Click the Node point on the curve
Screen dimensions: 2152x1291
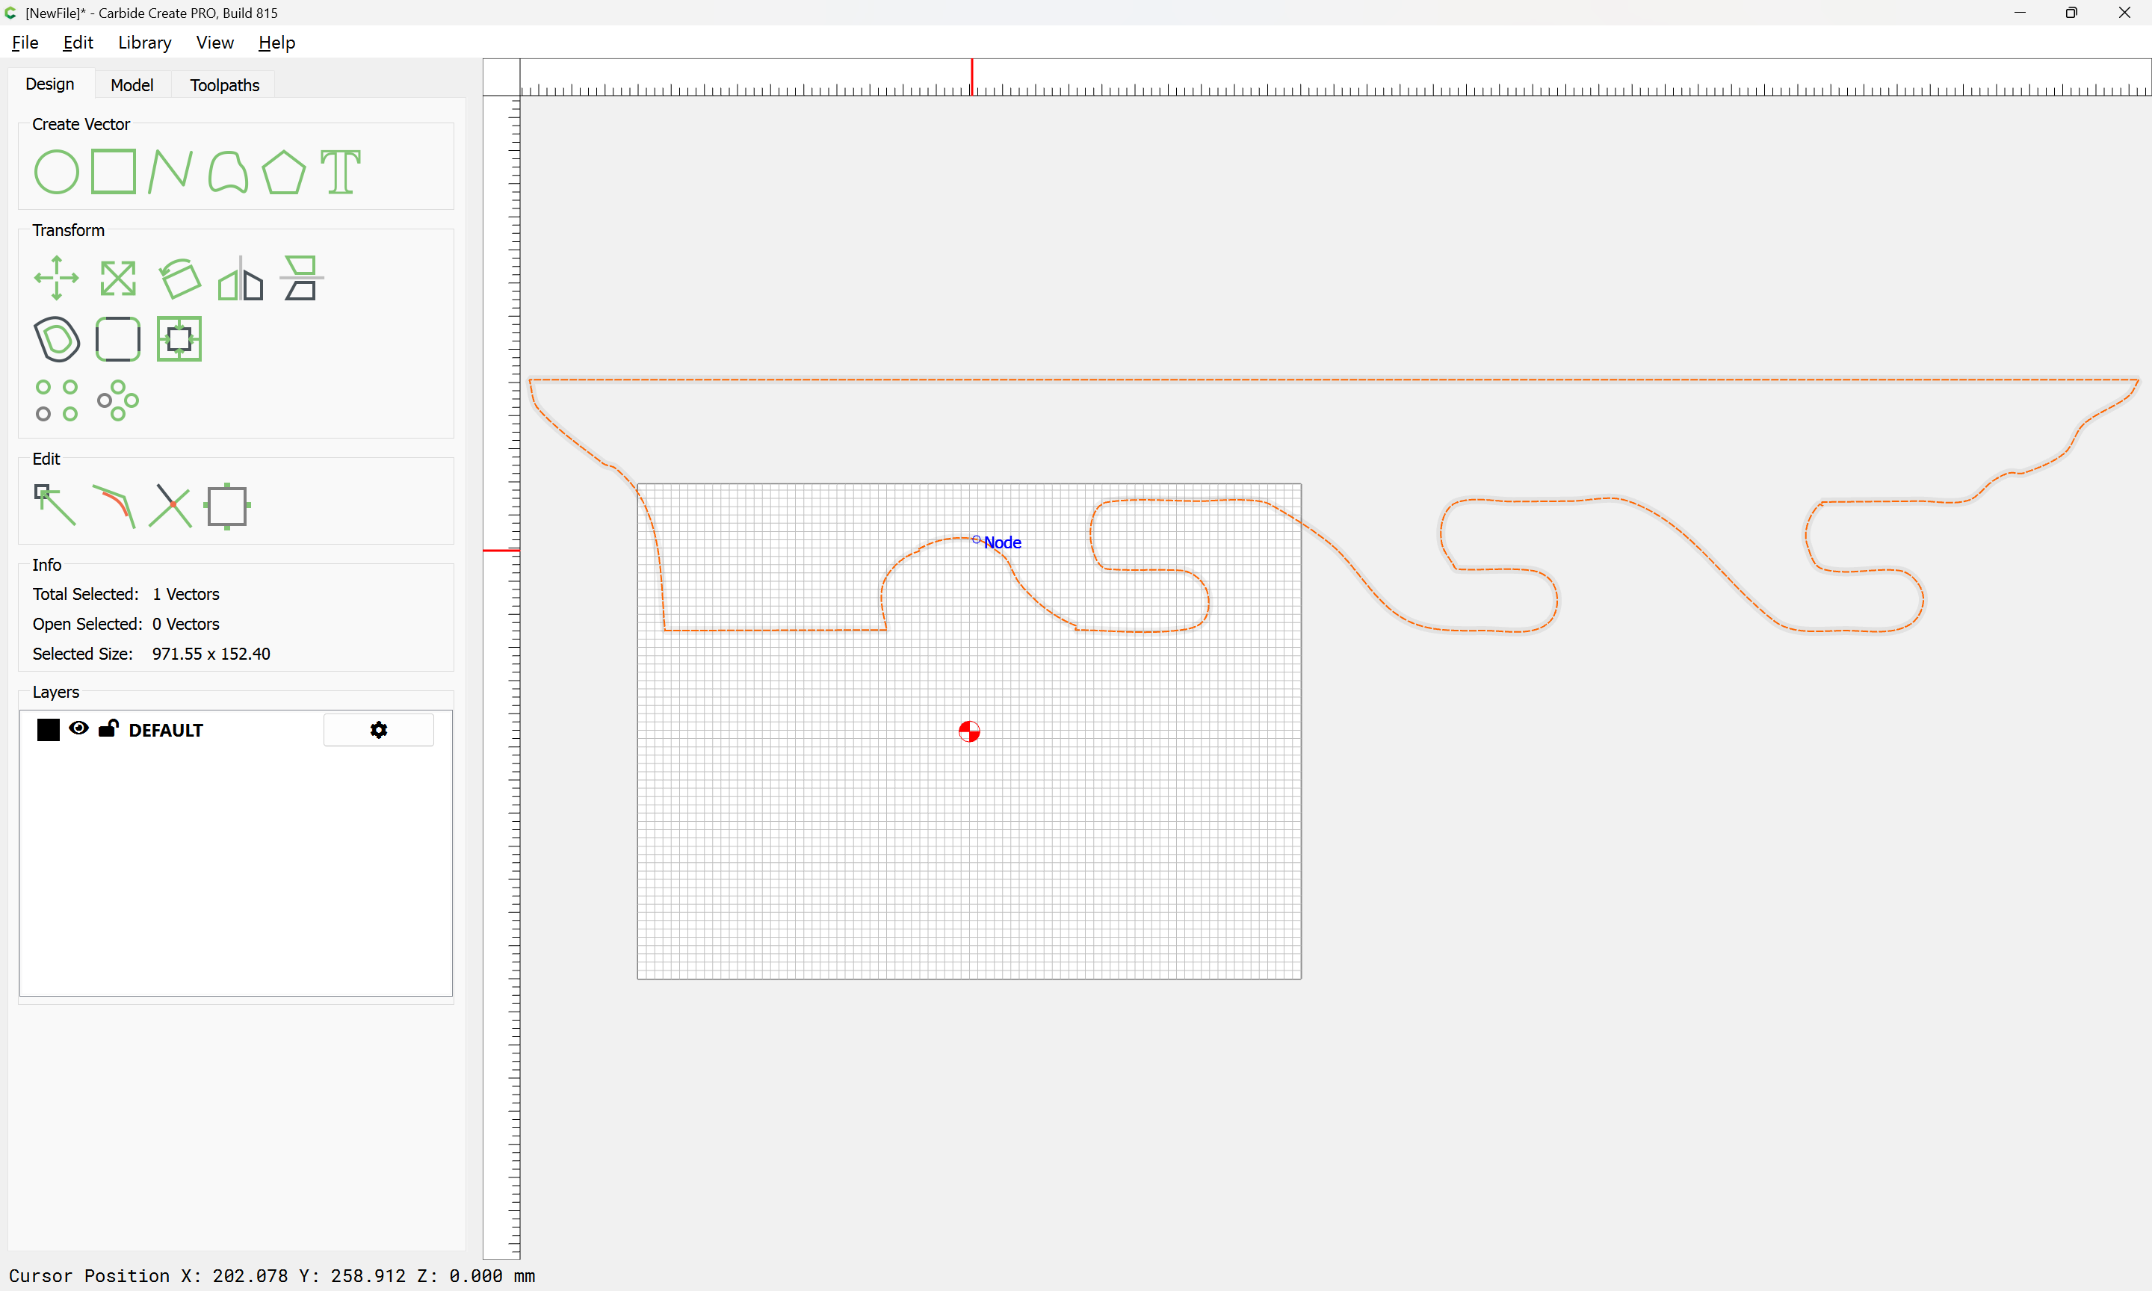(x=976, y=539)
